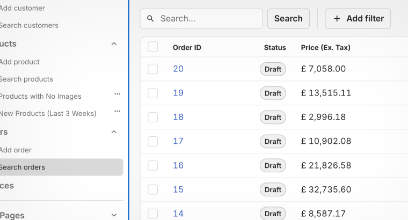Expand the Pages sidebar section
Screen dimensions: 408x220
(114, 215)
